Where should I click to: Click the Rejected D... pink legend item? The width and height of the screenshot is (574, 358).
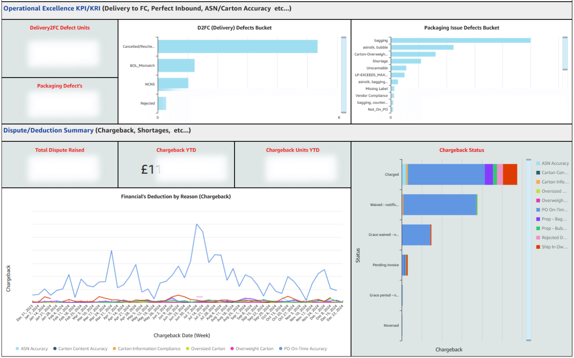point(552,238)
